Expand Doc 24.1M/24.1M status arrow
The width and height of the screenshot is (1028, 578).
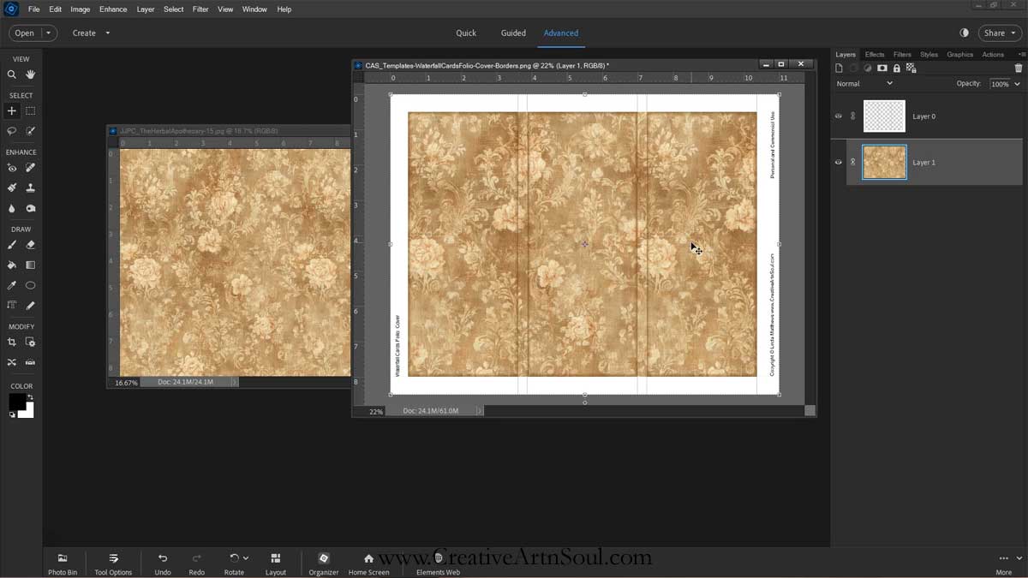(x=235, y=383)
